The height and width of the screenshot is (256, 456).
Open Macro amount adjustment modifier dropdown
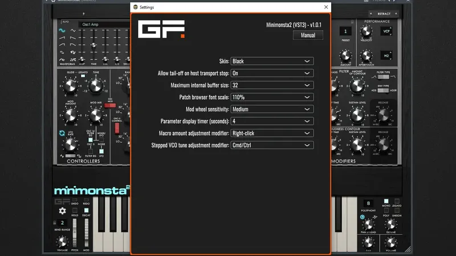pyautogui.click(x=272, y=133)
